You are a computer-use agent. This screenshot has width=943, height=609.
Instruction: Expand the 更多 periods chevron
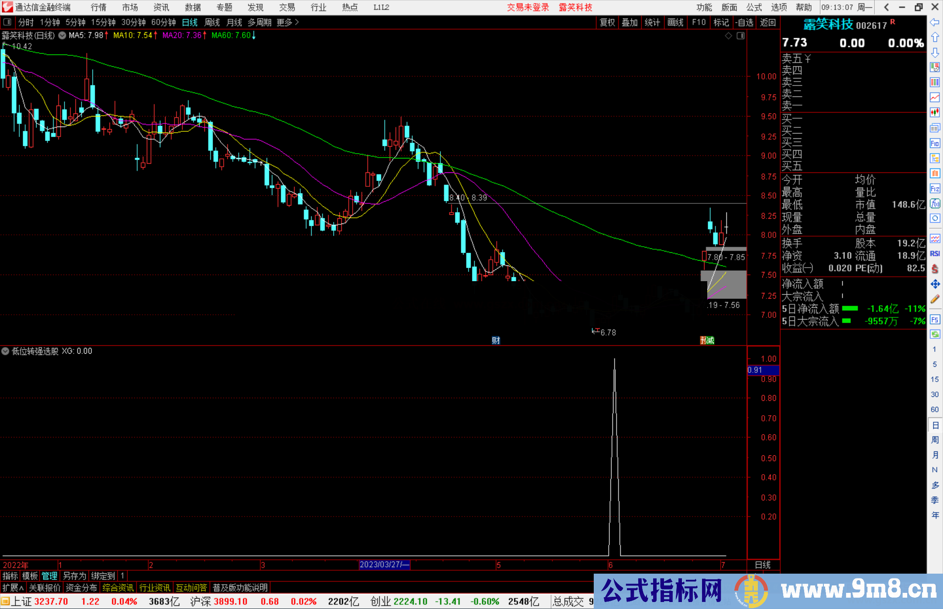[x=297, y=22]
